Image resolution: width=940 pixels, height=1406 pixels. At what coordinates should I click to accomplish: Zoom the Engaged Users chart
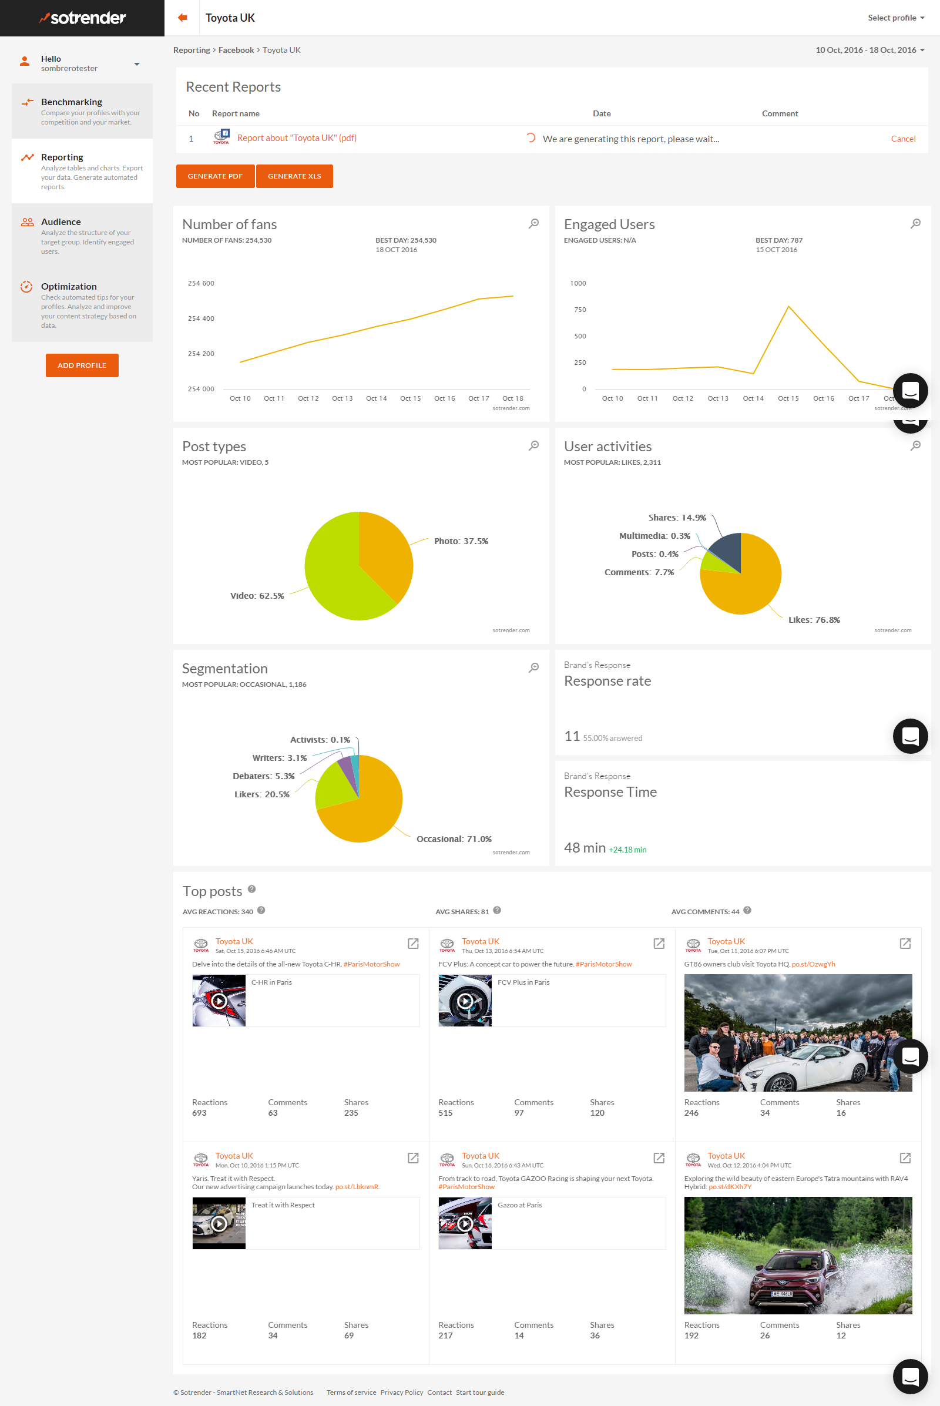coord(915,224)
